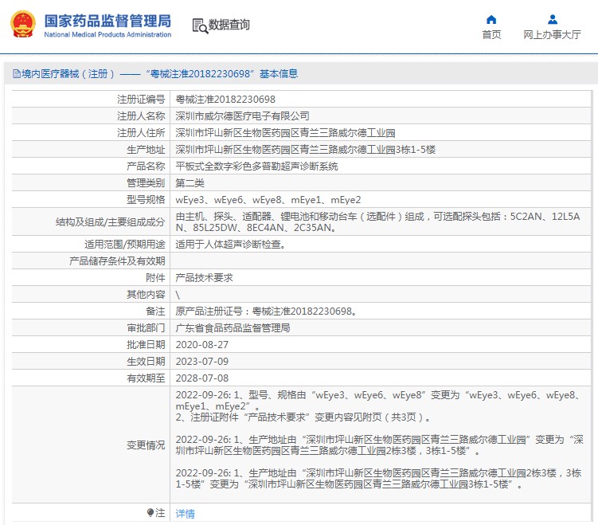598x525 pixels.
Task: Click the product name 平板式全数字彩色多普勒超声诊断系统
Action: click(256, 167)
